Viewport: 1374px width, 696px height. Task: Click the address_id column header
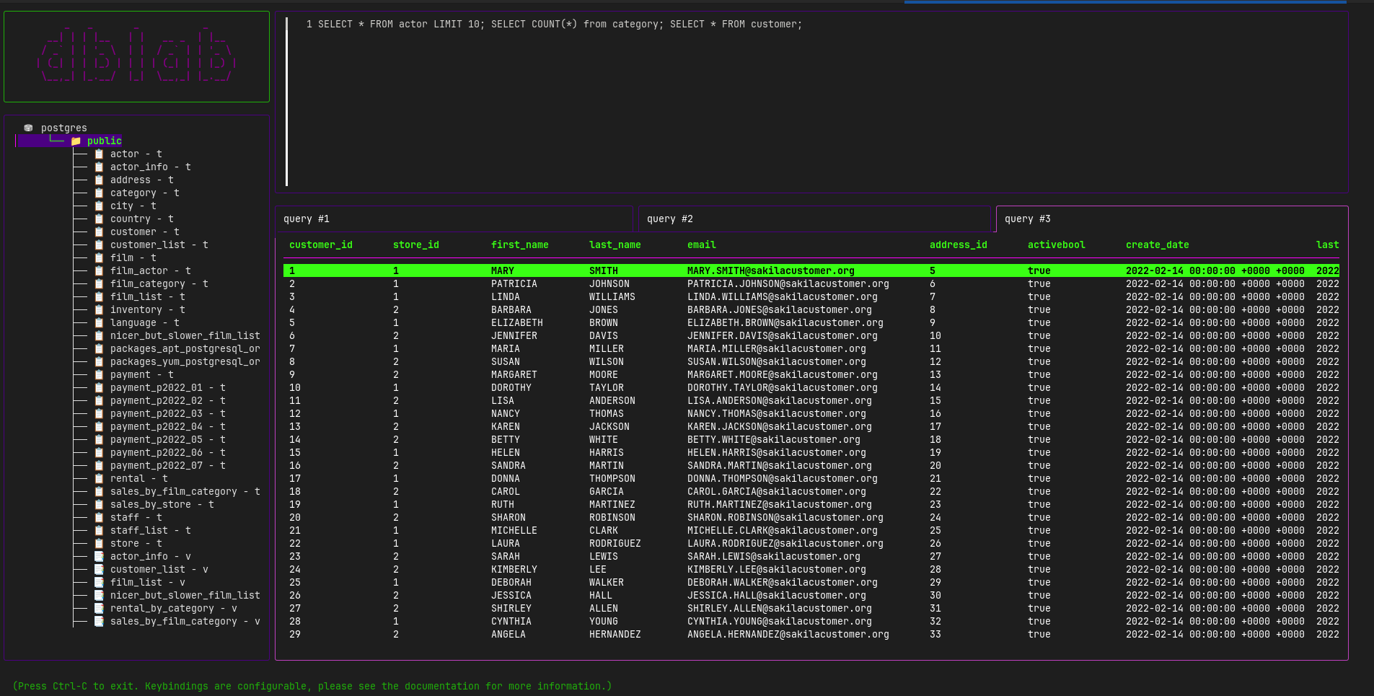pyautogui.click(x=959, y=245)
